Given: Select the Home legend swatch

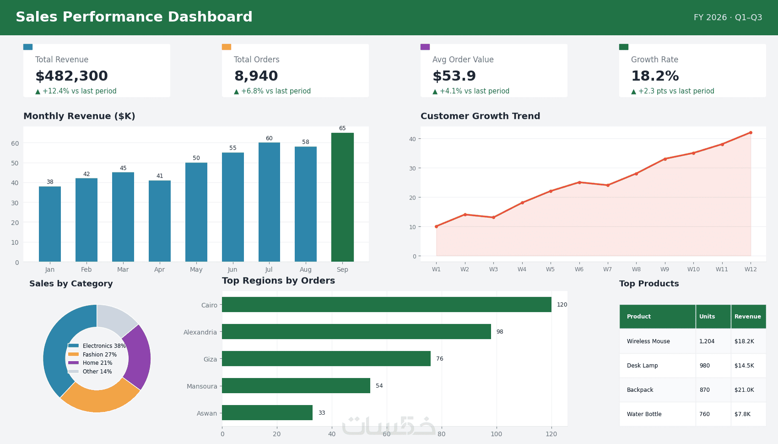Looking at the screenshot, I should click(x=73, y=363).
